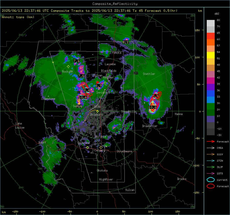This screenshot has width=230, height=215.
Task: Click the Lake Louise label
Action: point(20,126)
